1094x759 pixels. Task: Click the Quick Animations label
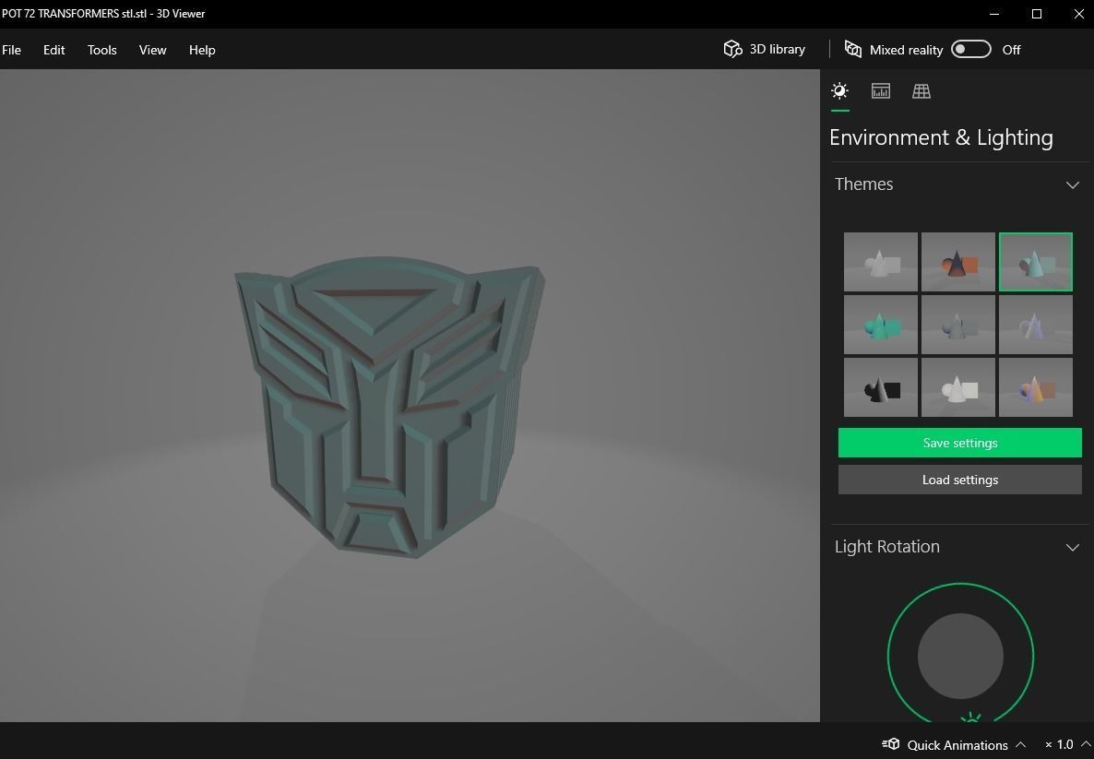coord(957,745)
